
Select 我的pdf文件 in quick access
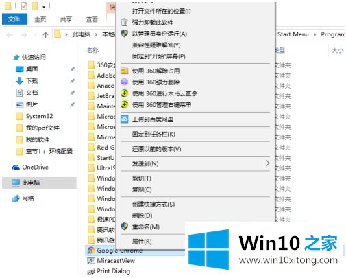coord(42,128)
